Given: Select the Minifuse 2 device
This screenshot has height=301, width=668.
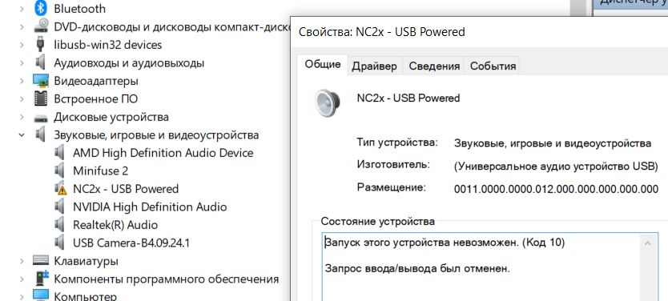Looking at the screenshot, I should (x=100, y=171).
